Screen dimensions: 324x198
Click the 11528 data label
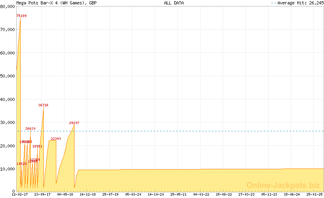[21, 164]
